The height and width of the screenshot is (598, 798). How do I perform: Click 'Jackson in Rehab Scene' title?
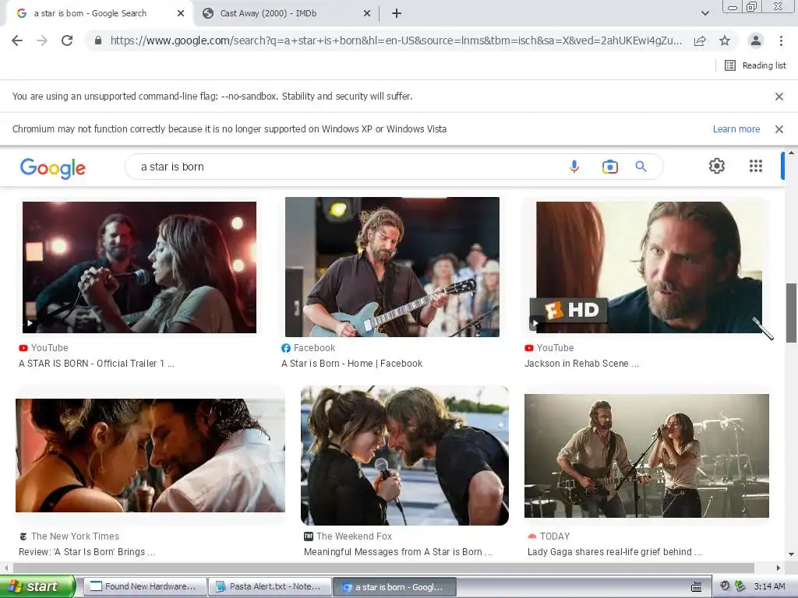point(581,364)
